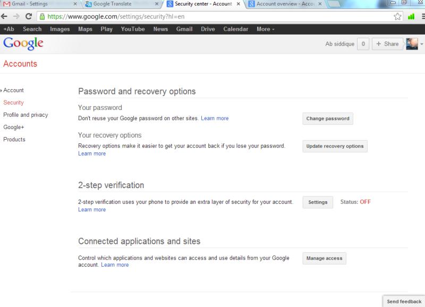Click the Manage access button

pyautogui.click(x=324, y=258)
